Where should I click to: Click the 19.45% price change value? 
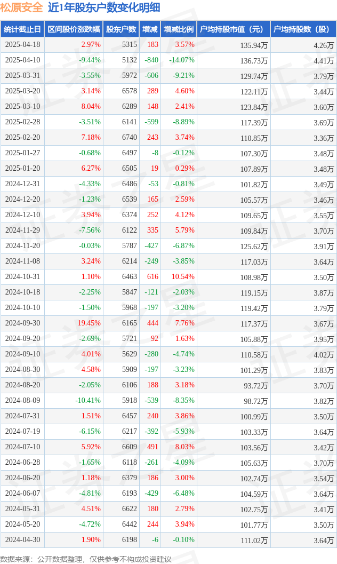pyautogui.click(x=89, y=323)
